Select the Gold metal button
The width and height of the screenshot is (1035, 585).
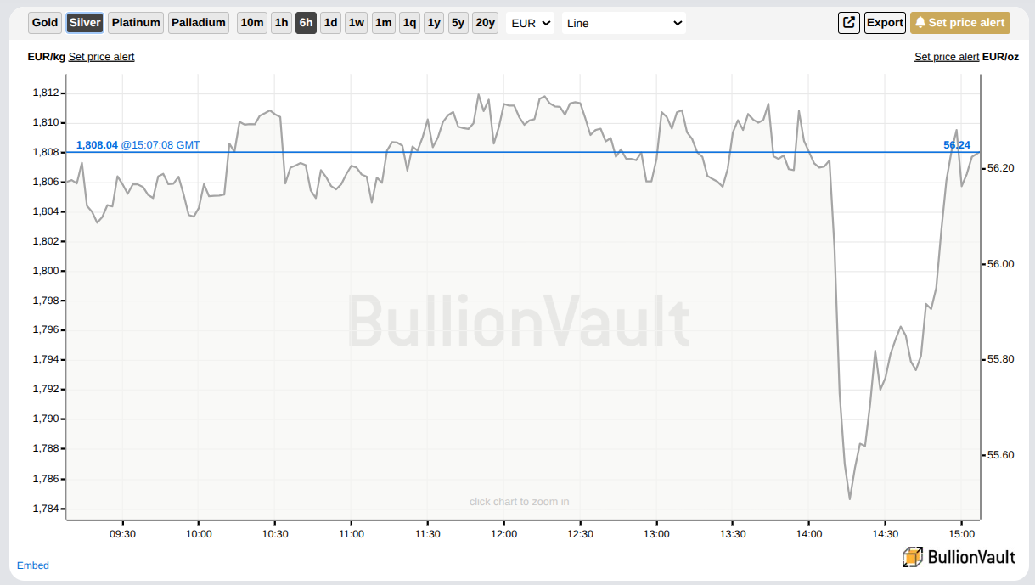click(x=45, y=23)
